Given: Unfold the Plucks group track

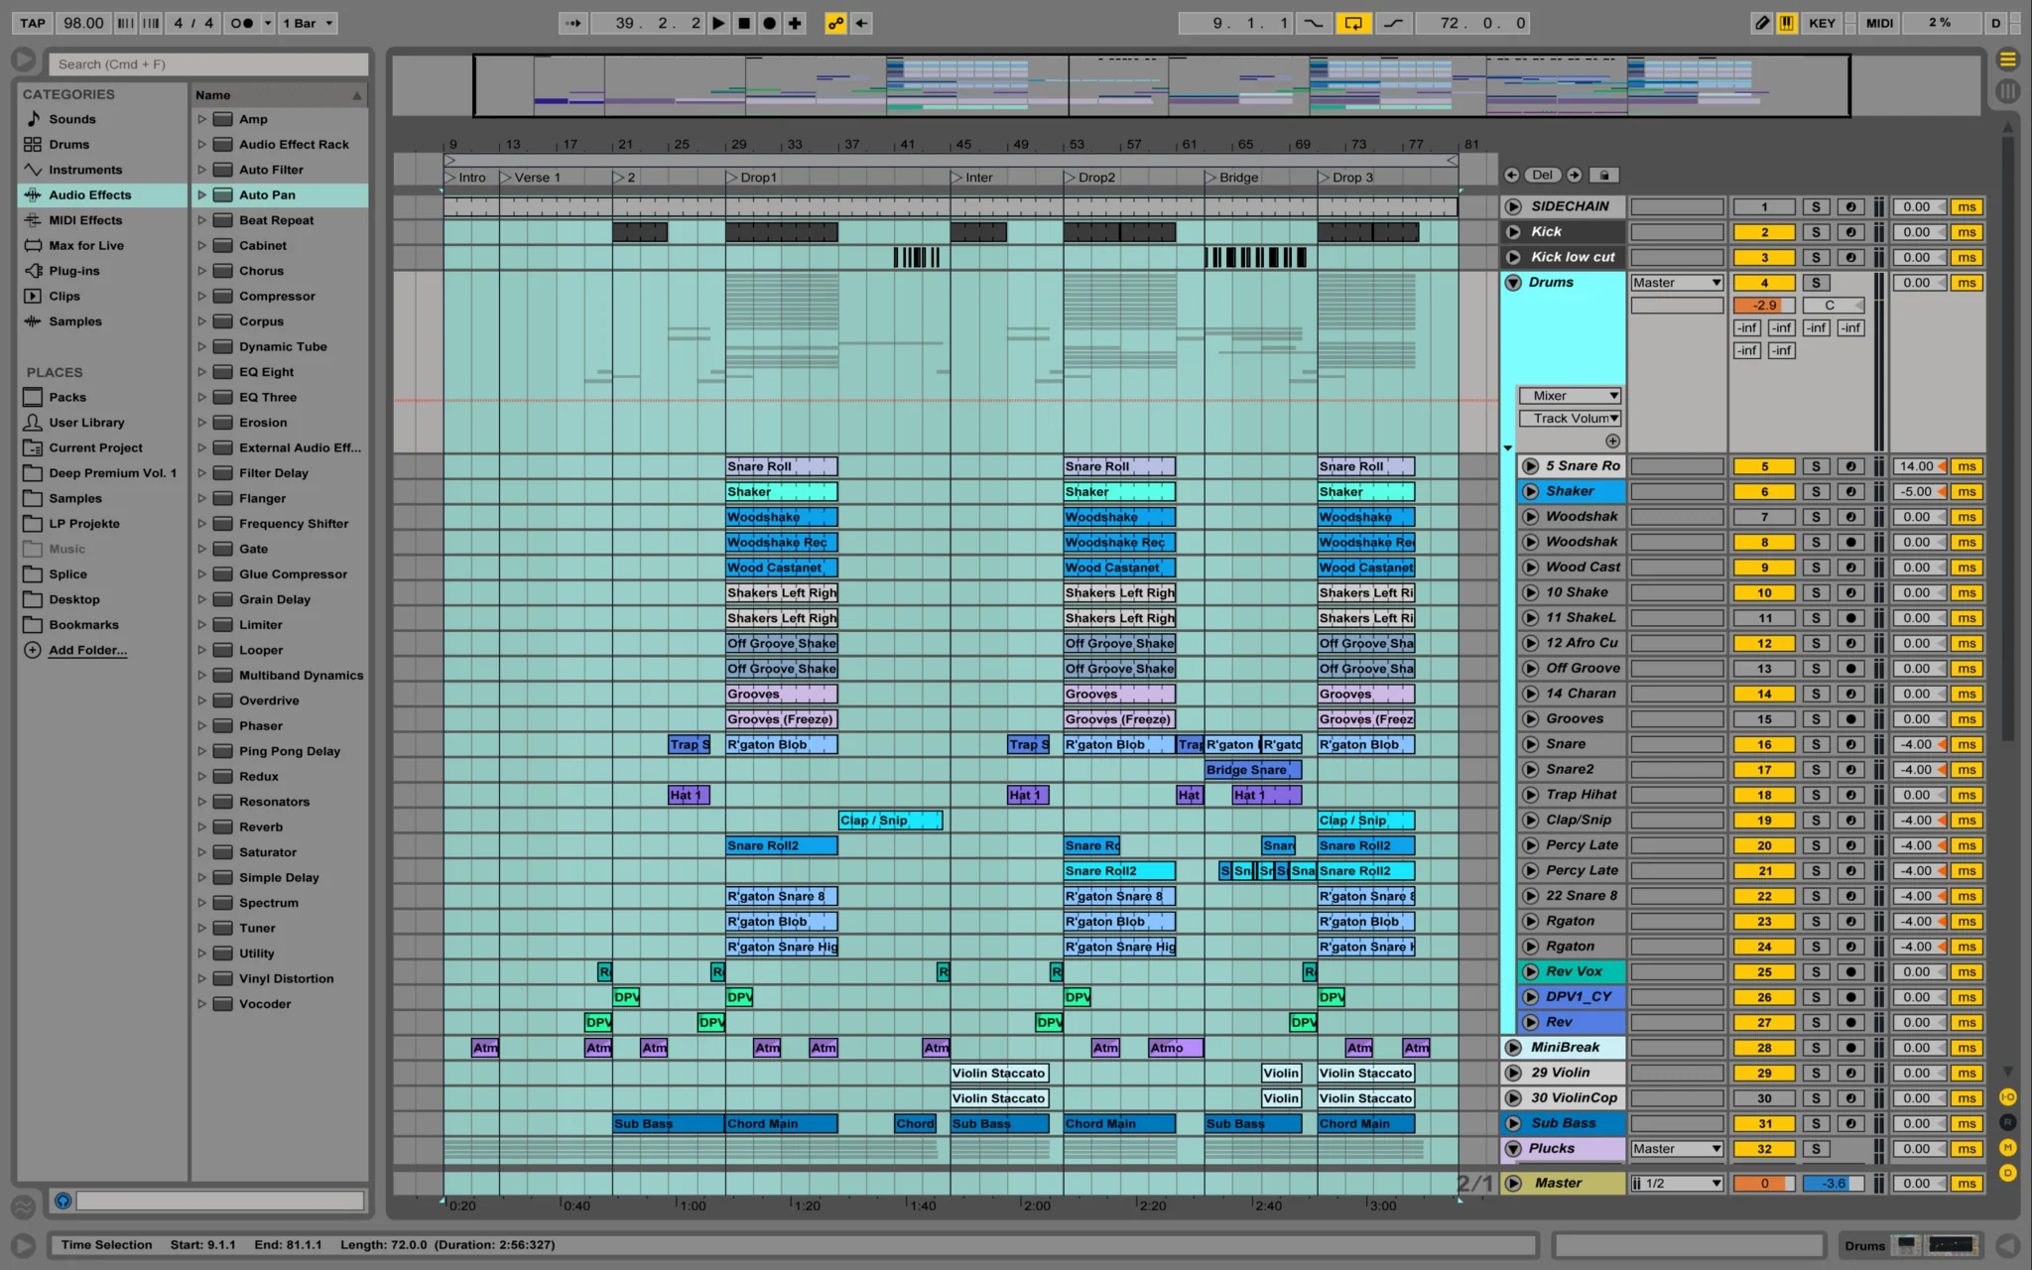Looking at the screenshot, I should pyautogui.click(x=1513, y=1149).
